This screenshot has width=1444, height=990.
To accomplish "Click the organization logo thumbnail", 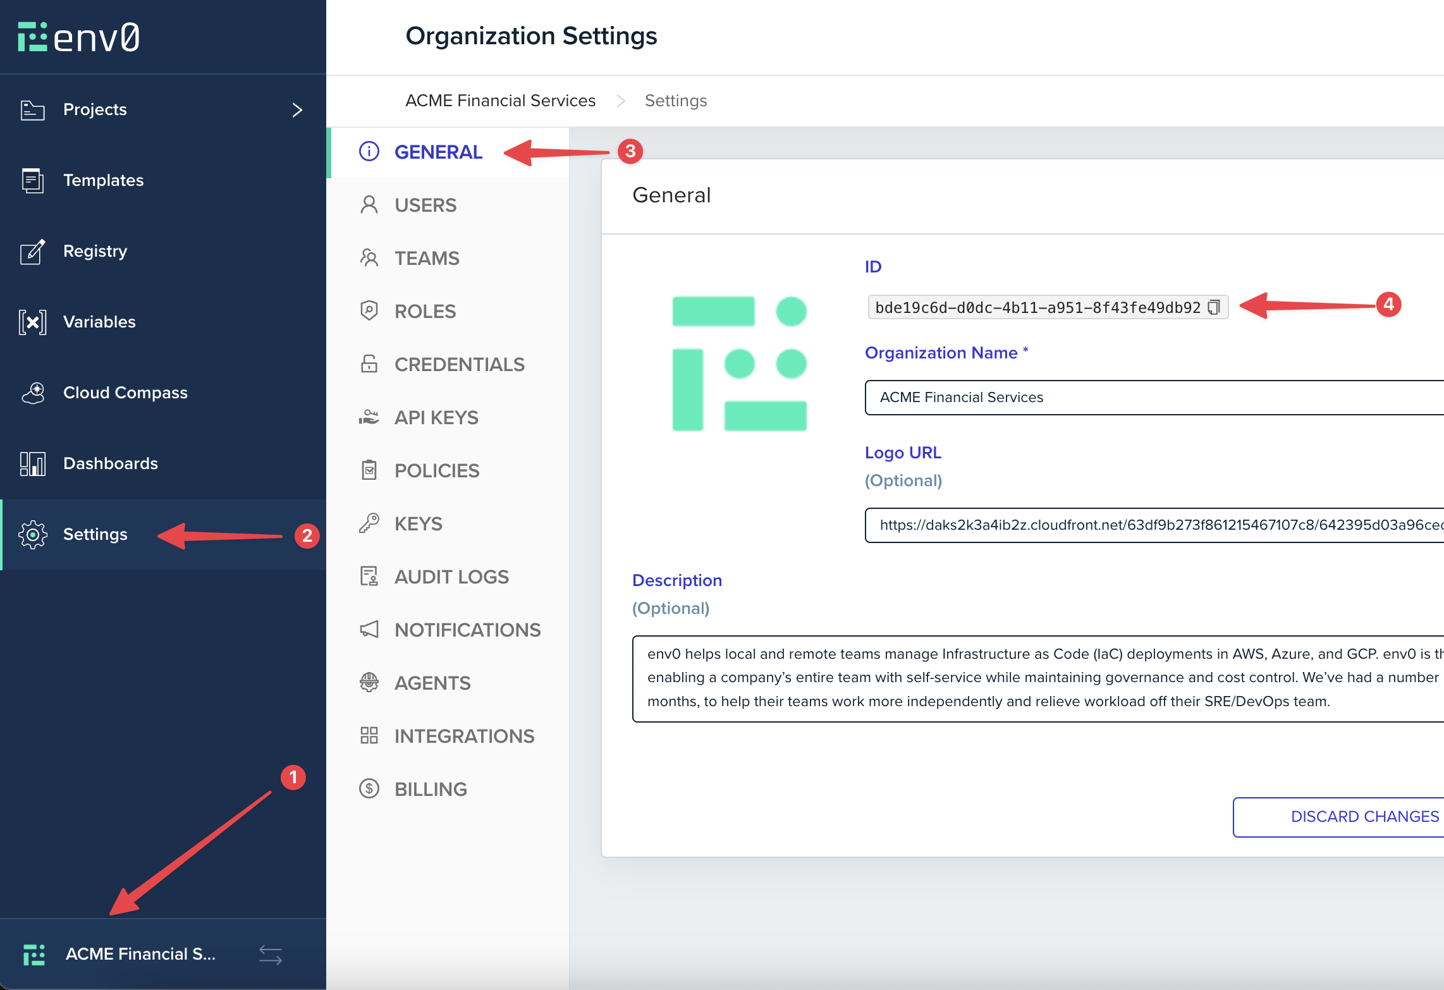I will (x=739, y=364).
